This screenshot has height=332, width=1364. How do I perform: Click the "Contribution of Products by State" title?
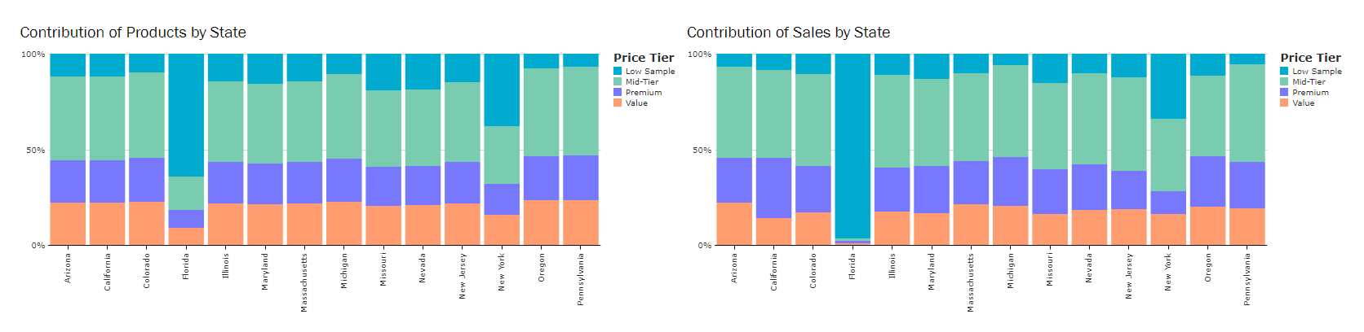133,33
